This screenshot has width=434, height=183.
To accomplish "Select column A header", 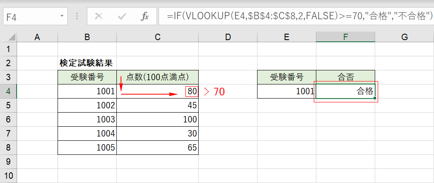I will pos(38,37).
